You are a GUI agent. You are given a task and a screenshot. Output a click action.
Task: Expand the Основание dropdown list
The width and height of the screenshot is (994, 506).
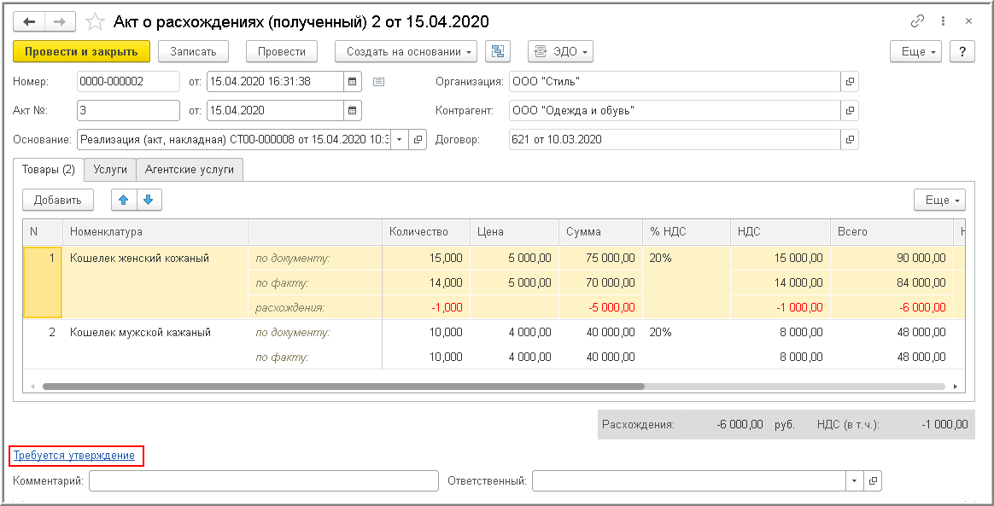[399, 140]
